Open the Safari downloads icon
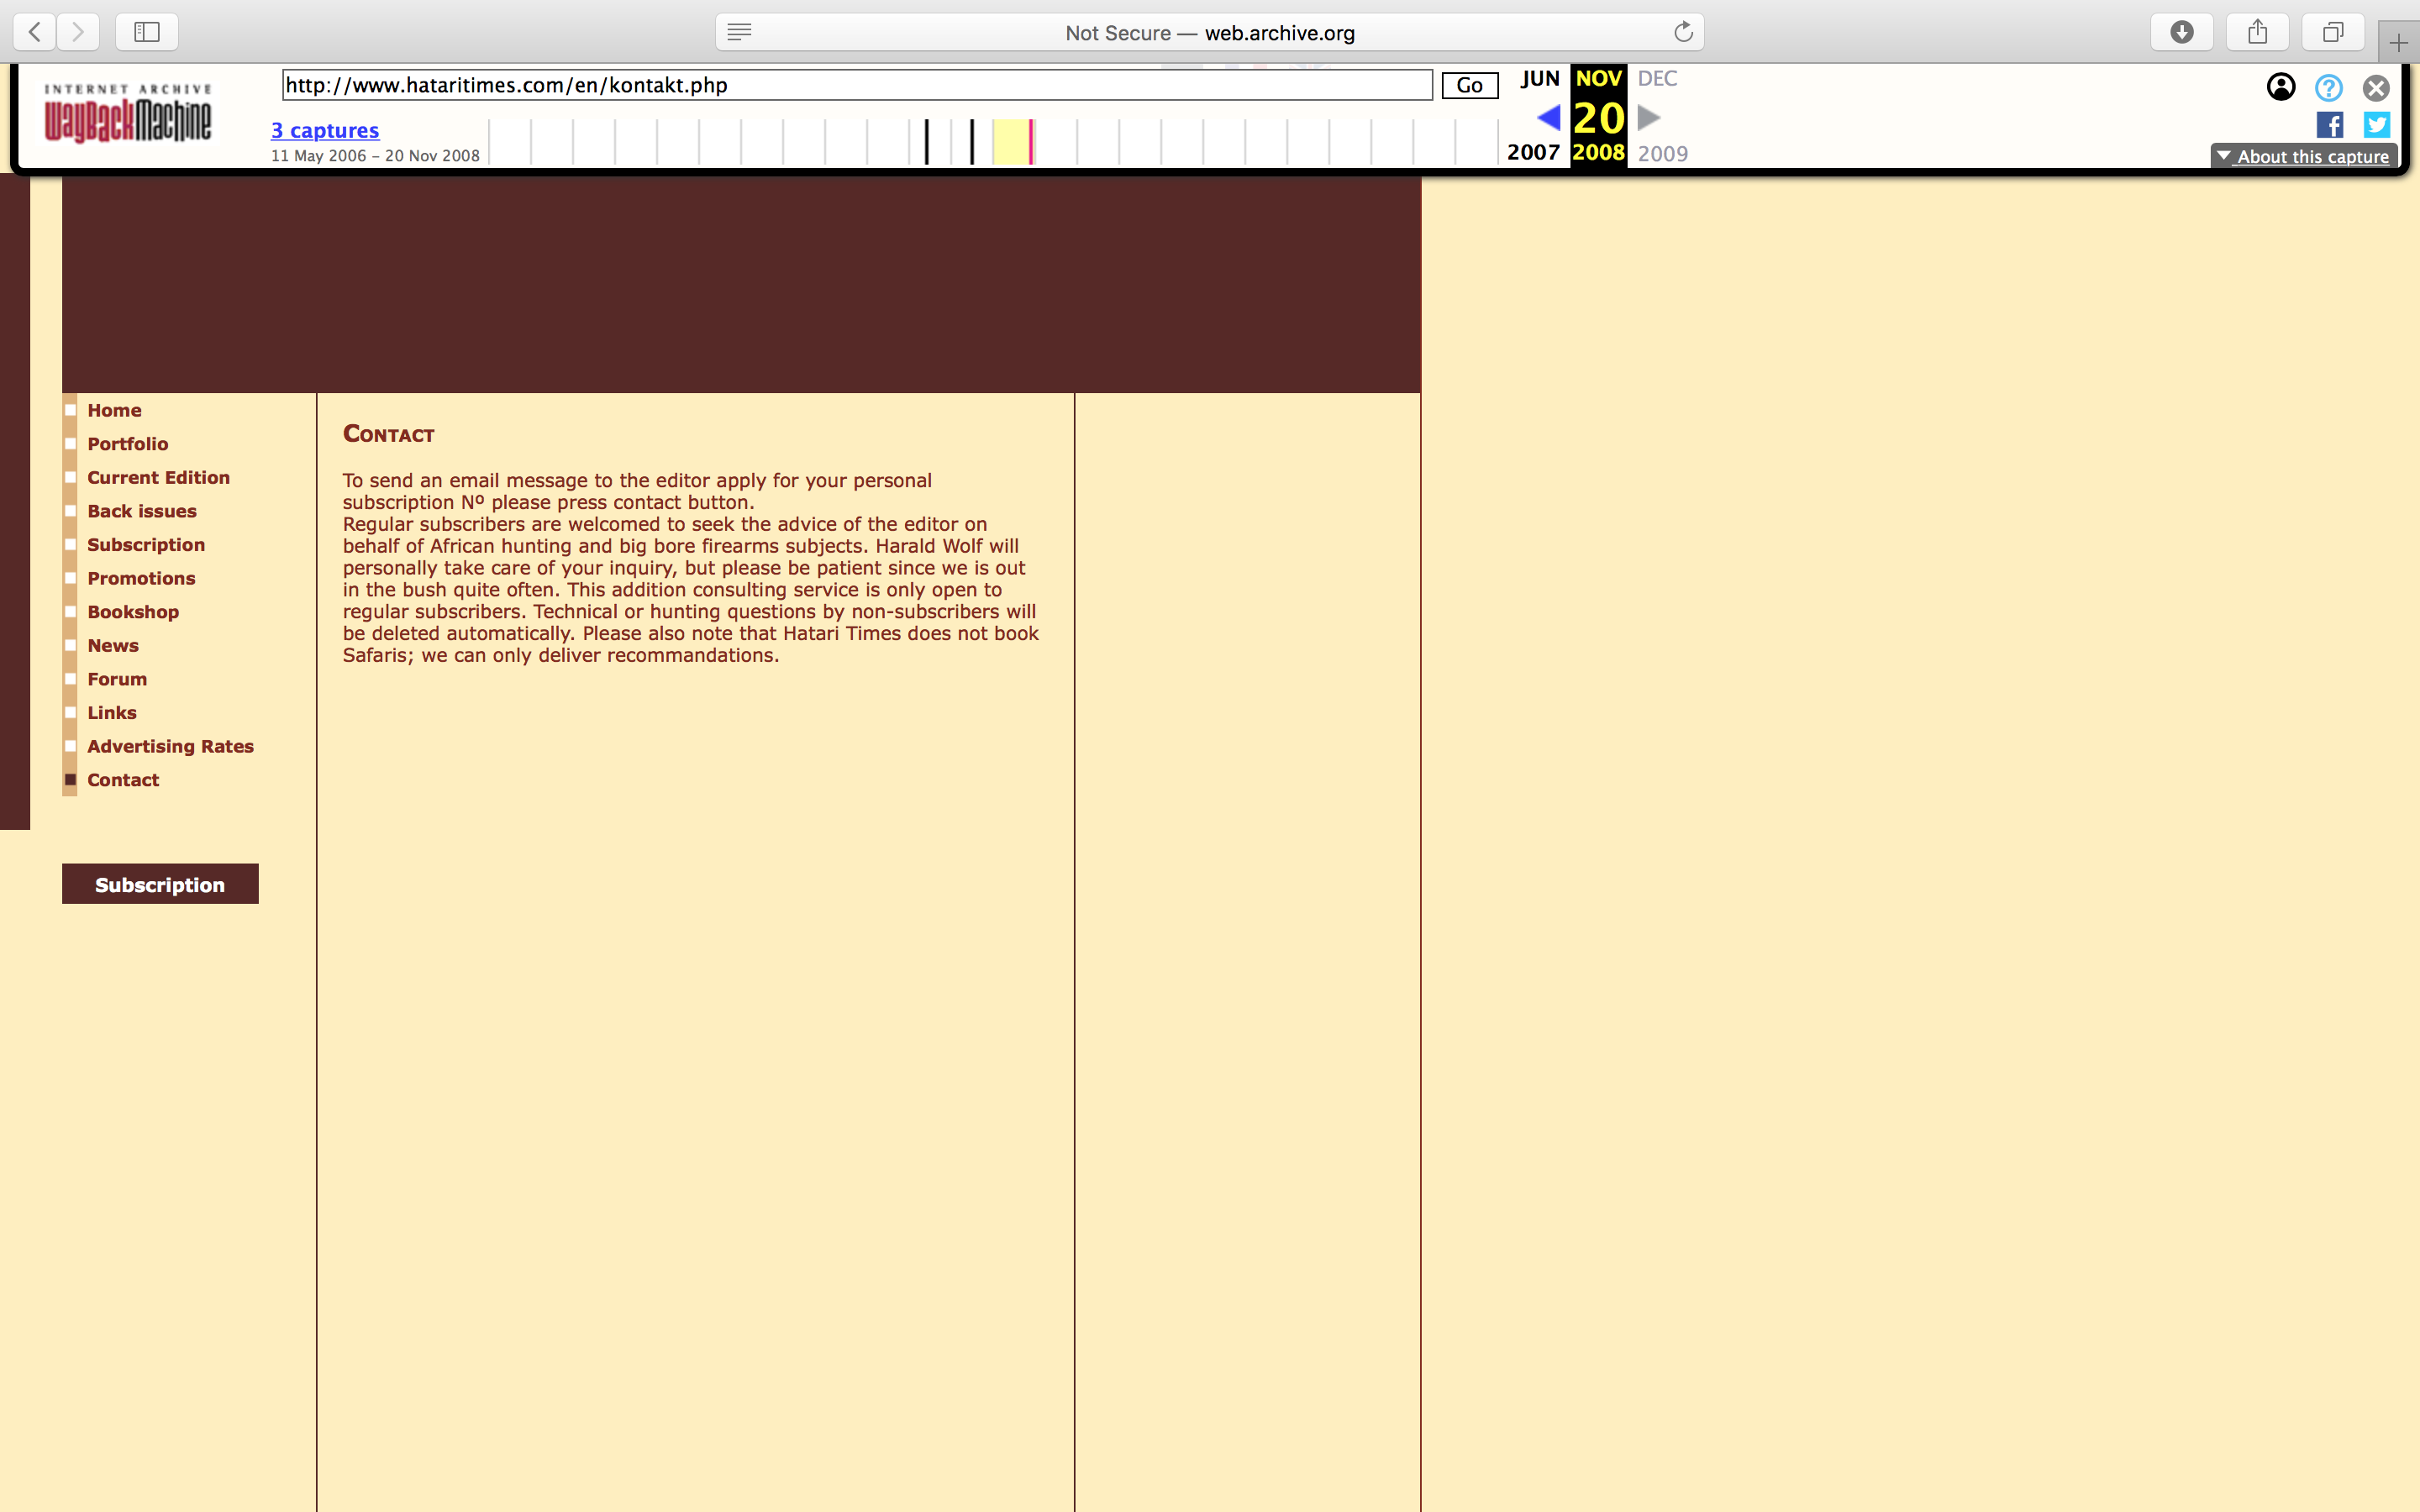This screenshot has height=1512, width=2420. [x=2181, y=32]
